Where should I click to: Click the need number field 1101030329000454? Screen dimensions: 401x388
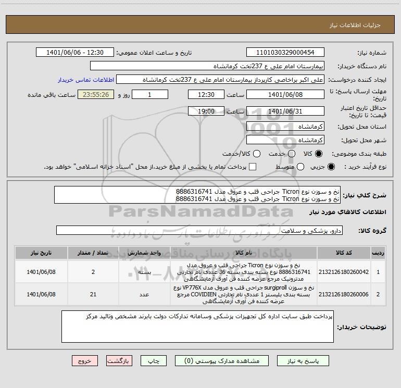point(285,52)
